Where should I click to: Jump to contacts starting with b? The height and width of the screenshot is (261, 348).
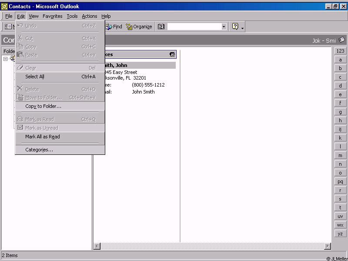click(x=340, y=68)
